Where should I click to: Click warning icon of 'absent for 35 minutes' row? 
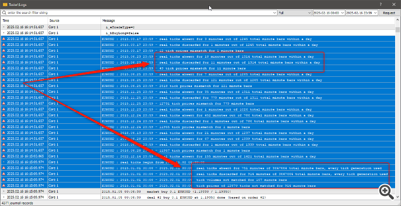click(x=4, y=92)
